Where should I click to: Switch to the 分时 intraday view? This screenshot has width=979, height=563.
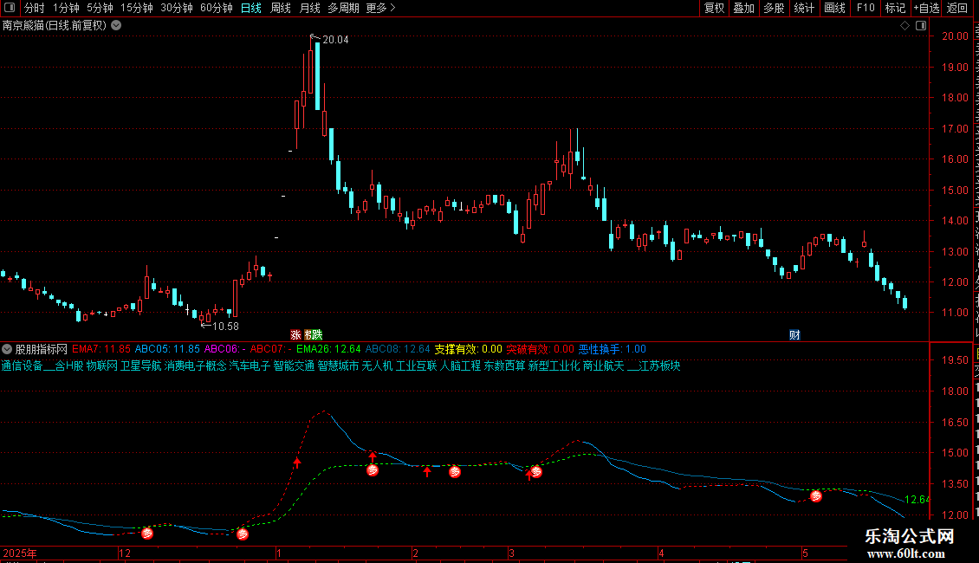(35, 8)
